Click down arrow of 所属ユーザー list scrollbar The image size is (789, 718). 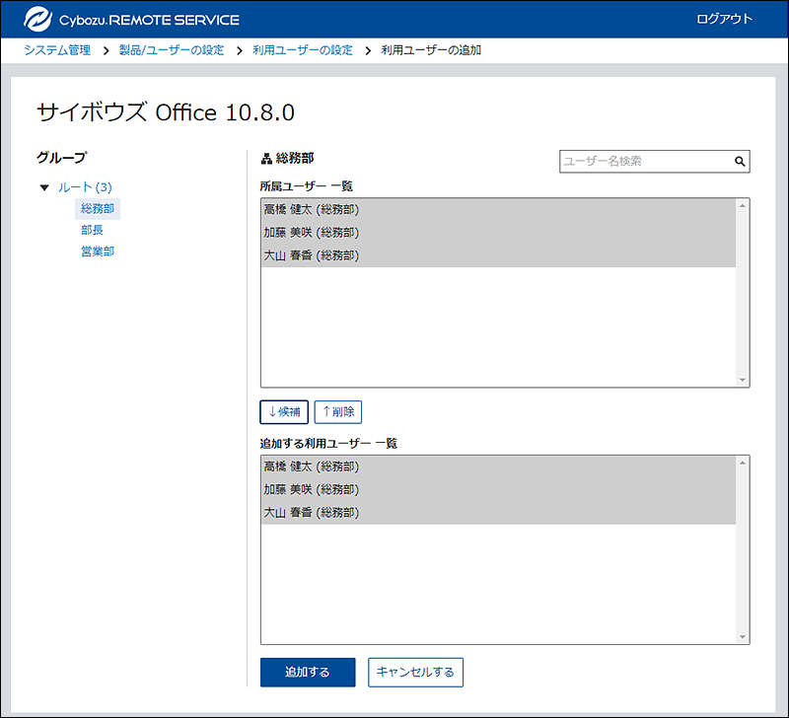click(x=743, y=380)
